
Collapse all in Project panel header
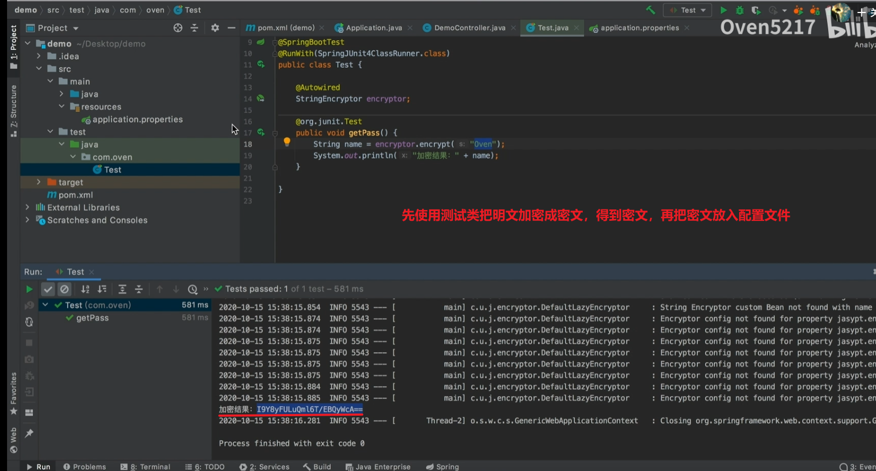(194, 28)
